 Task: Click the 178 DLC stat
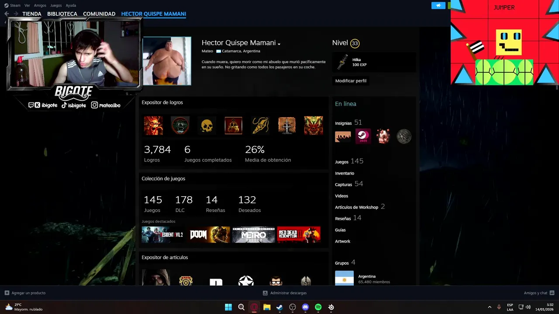pos(184,204)
